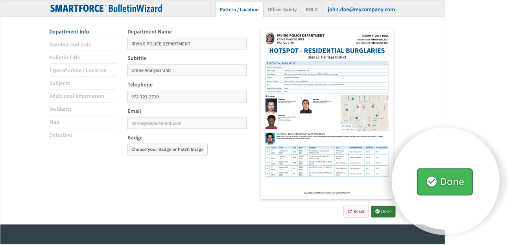The width and height of the screenshot is (509, 245).
Task: Select Type of crime / Location step
Action: [78, 71]
